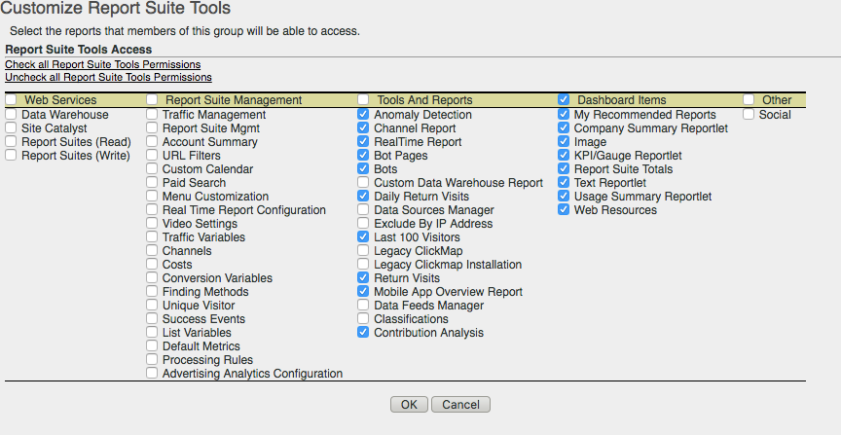This screenshot has height=435, width=841.
Task: Toggle the Report Suite Management header checkbox
Action: [152, 100]
